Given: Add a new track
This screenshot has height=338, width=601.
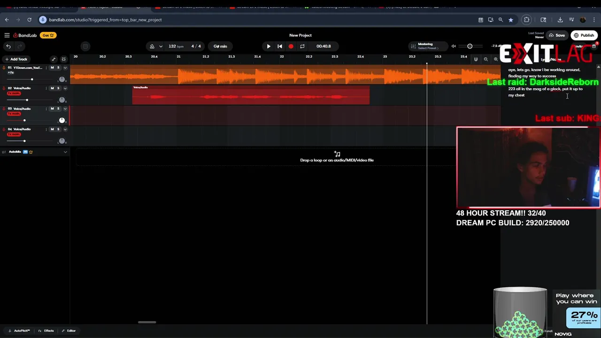Looking at the screenshot, I should pos(16,59).
